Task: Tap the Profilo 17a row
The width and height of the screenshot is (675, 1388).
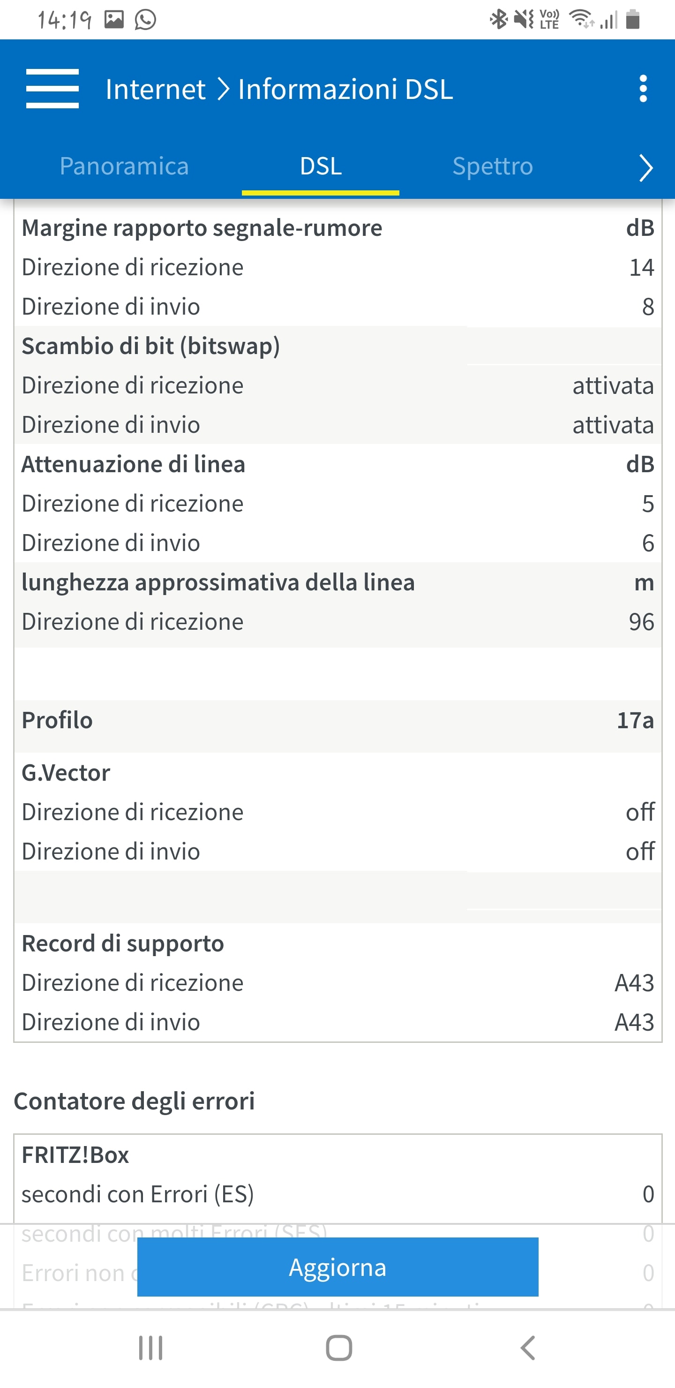Action: pyautogui.click(x=338, y=720)
